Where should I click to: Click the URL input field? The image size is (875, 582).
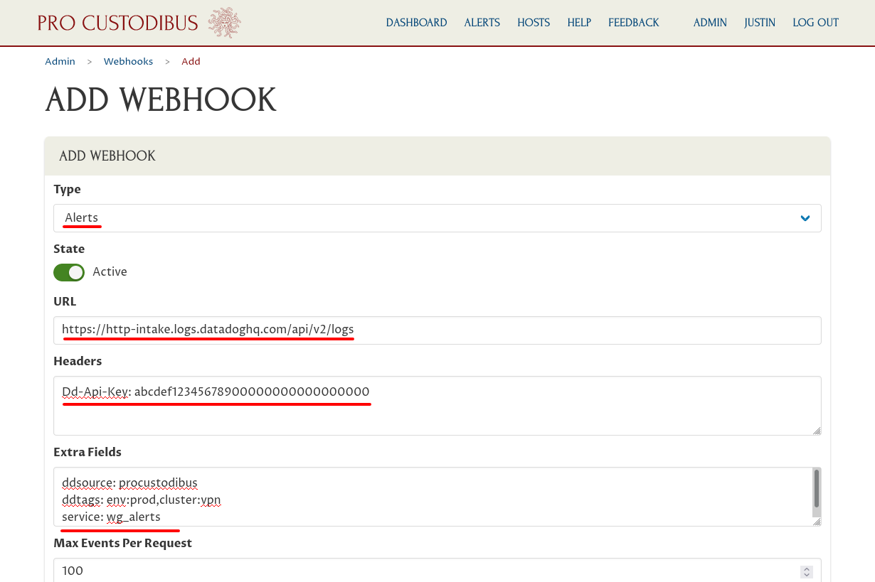[437, 330]
